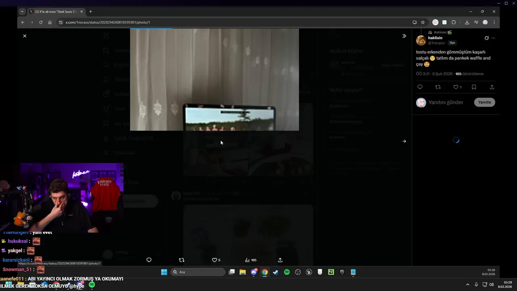Open the @1norass handle link
The image size is (517, 291).
point(436,43)
